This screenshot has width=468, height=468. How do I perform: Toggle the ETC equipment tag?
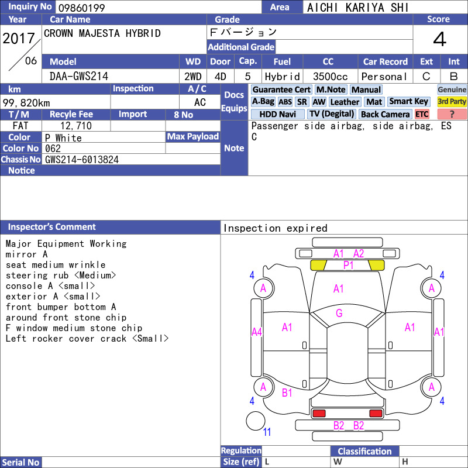tap(422, 114)
